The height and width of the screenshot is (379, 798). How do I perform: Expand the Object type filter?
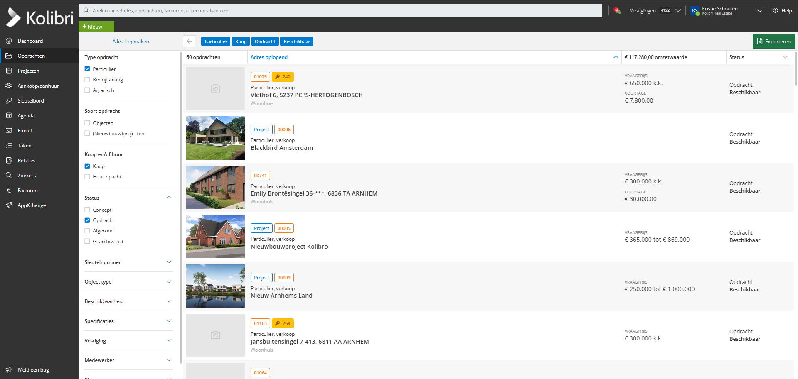click(169, 282)
